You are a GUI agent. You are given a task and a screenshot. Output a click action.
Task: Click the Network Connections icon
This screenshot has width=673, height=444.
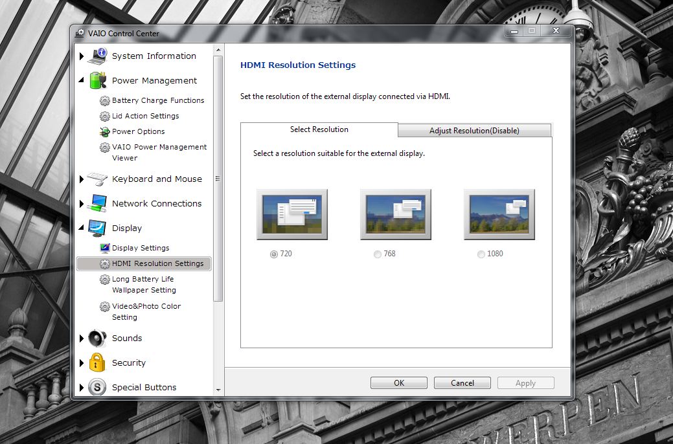coord(97,203)
